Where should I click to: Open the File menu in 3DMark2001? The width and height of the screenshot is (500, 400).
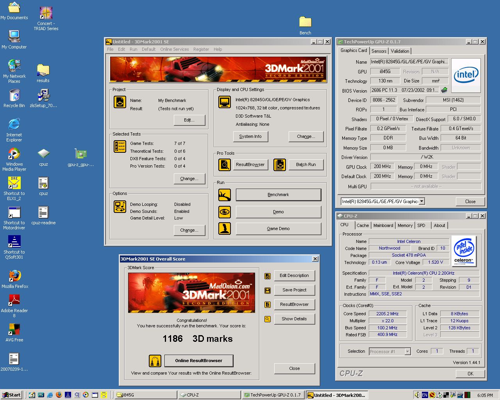pyautogui.click(x=110, y=49)
